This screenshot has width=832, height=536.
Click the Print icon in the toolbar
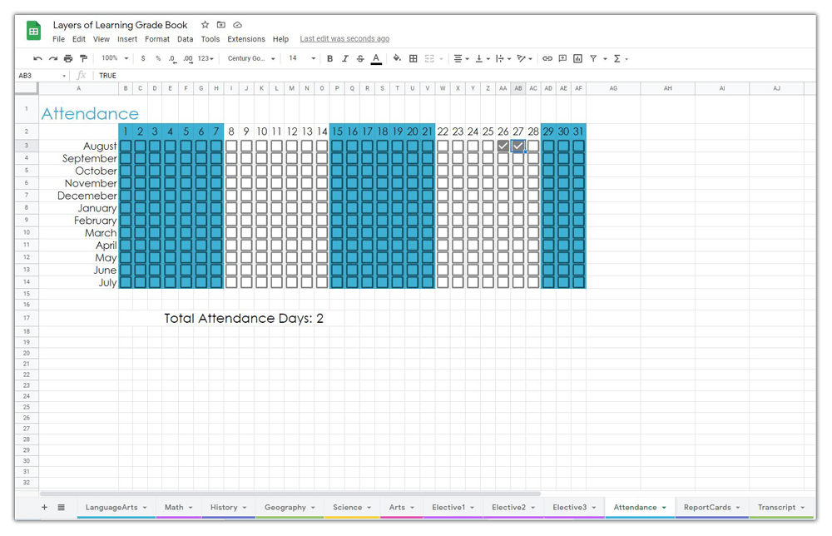tap(68, 58)
